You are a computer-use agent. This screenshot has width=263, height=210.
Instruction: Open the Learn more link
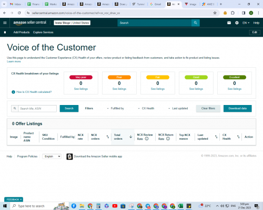(x=14, y=61)
